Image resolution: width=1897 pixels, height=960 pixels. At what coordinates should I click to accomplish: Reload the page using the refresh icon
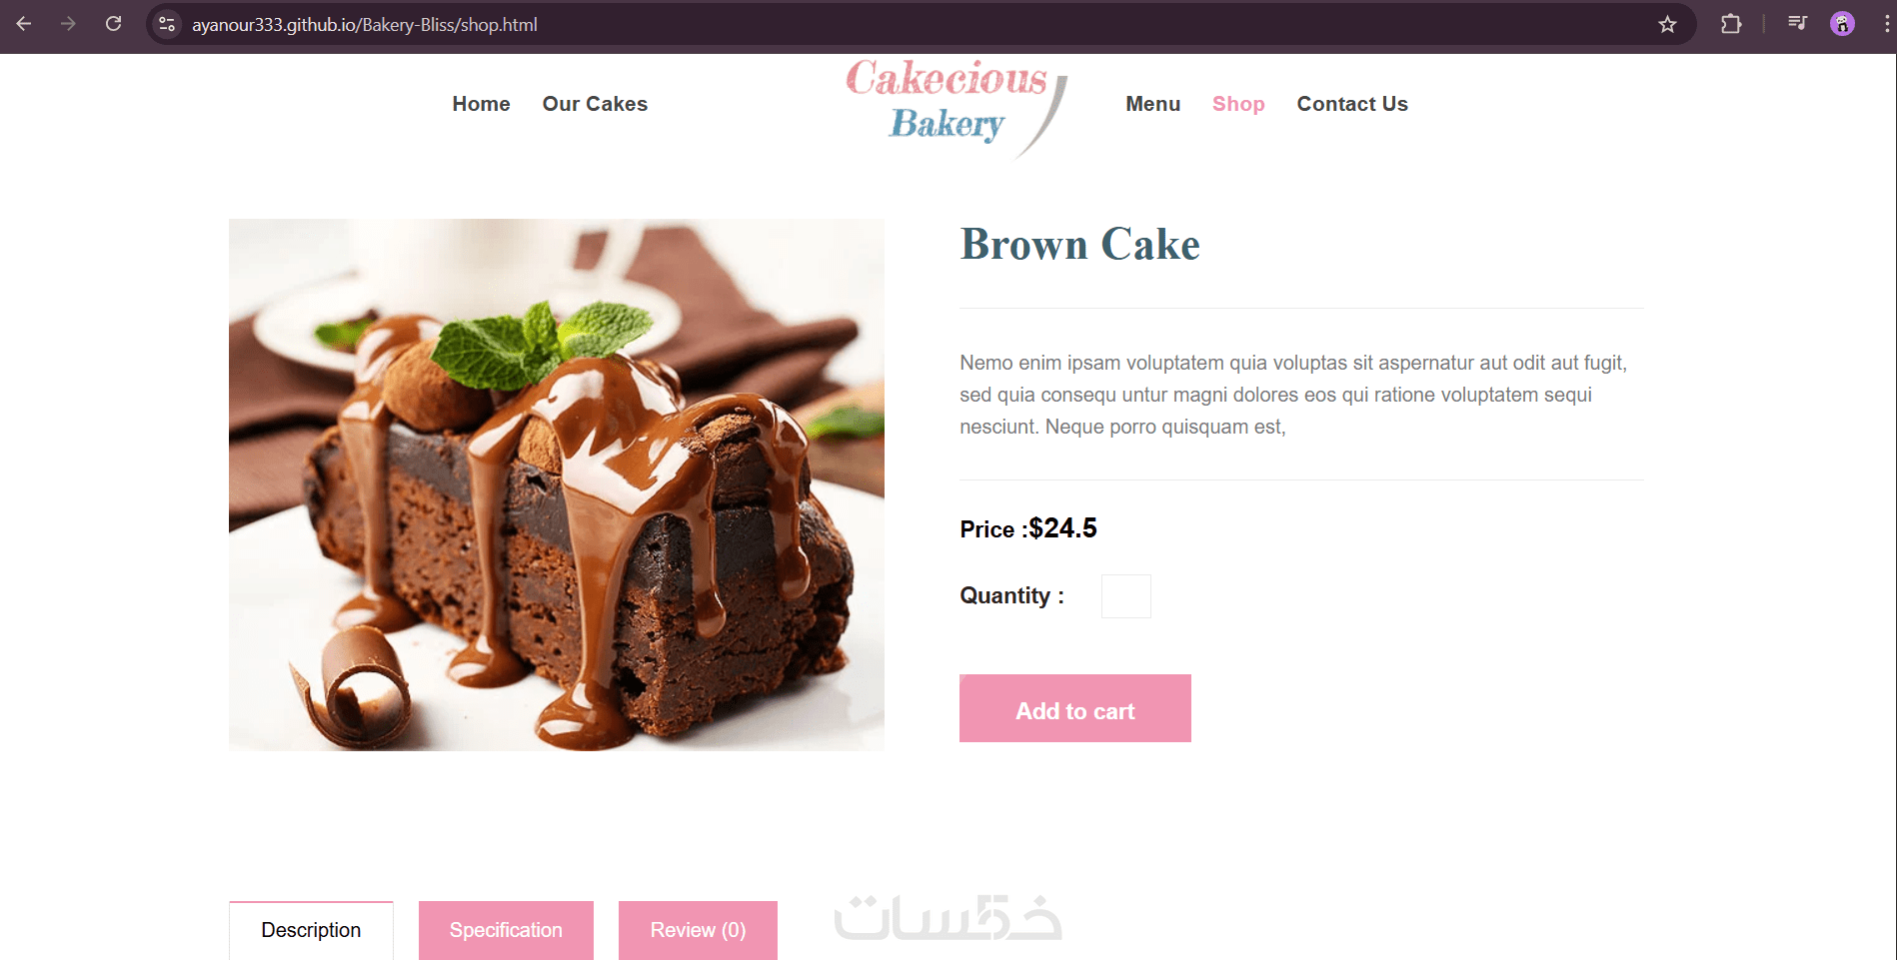[114, 24]
